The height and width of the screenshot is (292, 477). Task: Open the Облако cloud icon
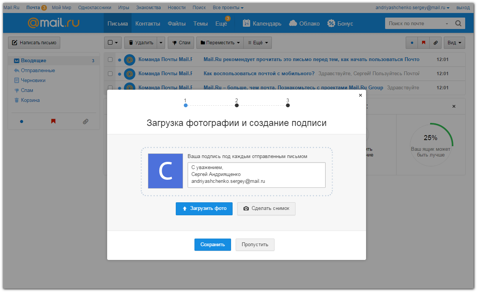point(293,23)
